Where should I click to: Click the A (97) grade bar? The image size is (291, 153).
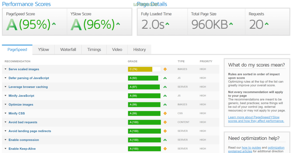click(144, 87)
